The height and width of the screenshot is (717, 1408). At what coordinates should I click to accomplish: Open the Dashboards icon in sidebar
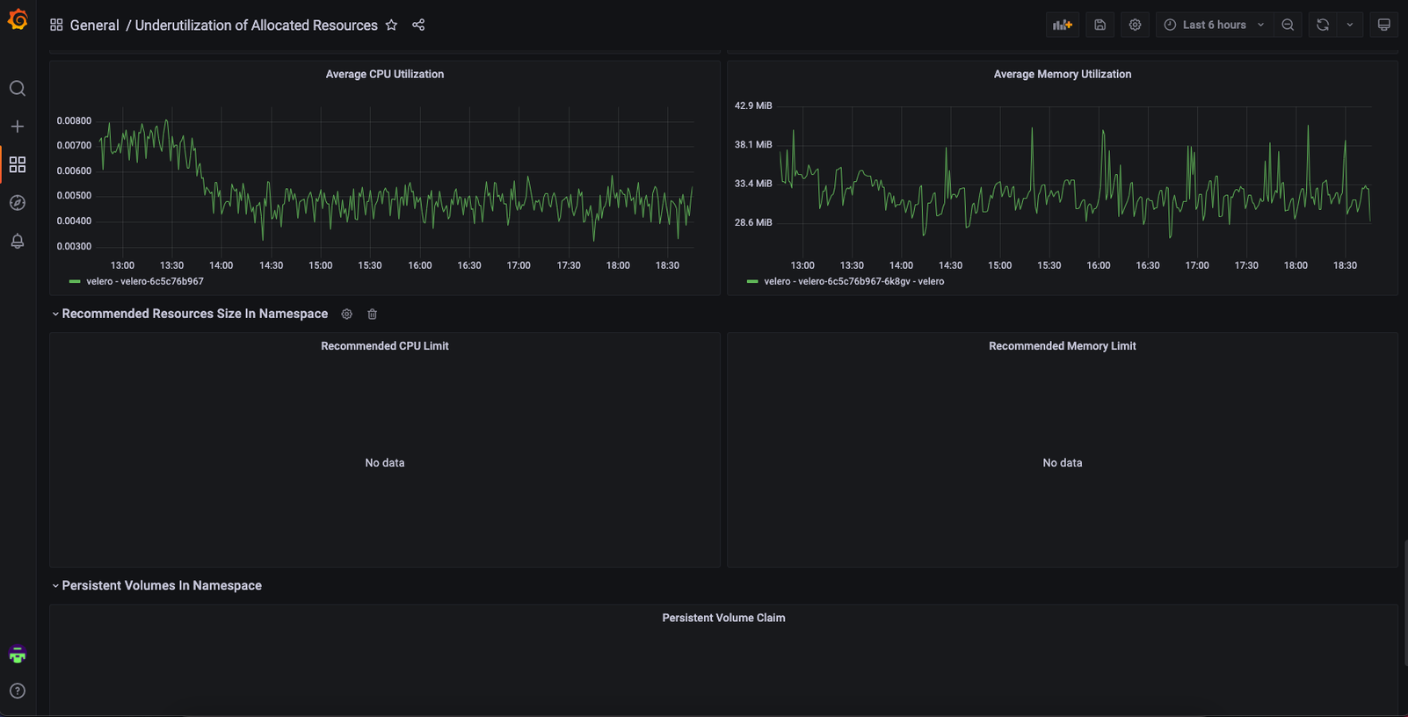click(x=18, y=164)
